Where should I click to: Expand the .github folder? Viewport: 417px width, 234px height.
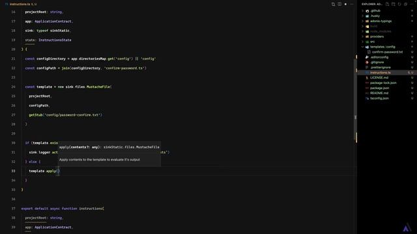pyautogui.click(x=363, y=11)
